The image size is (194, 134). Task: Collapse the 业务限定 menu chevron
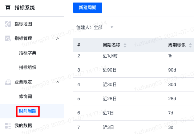[x=58, y=82]
